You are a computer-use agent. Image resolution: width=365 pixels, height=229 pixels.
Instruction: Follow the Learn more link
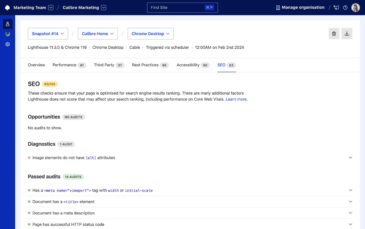[236, 99]
